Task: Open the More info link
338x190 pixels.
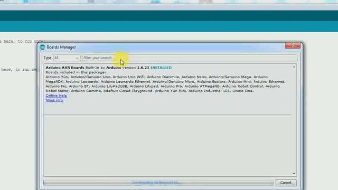Action: (54, 100)
